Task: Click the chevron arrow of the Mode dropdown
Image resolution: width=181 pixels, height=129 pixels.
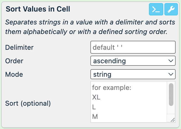Action: (170, 74)
